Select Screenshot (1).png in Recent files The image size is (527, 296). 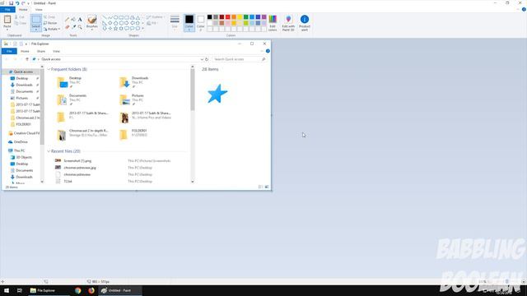click(x=77, y=161)
